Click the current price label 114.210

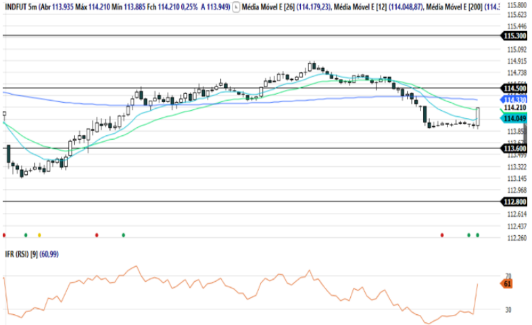click(515, 107)
